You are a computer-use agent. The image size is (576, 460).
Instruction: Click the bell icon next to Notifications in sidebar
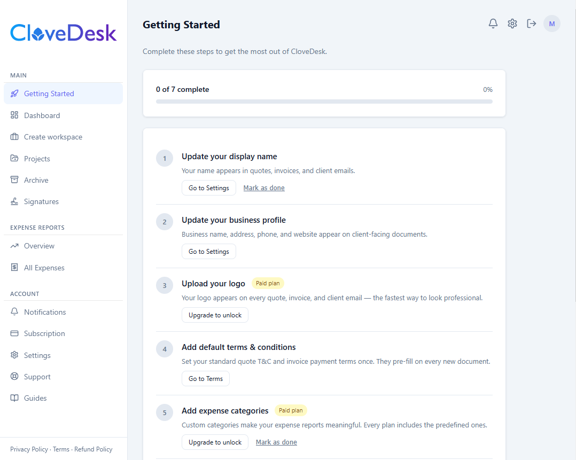14,312
